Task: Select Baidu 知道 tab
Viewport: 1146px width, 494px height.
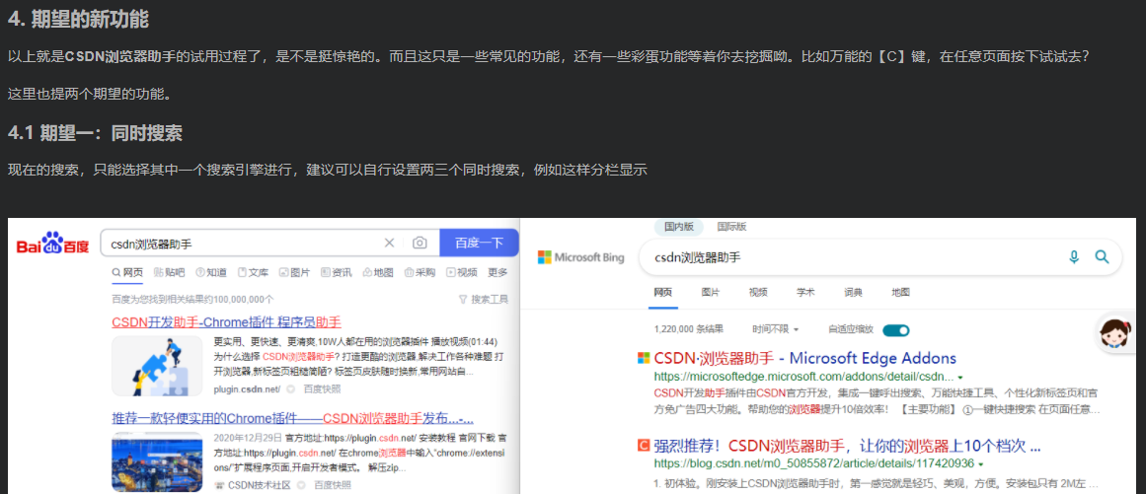Action: 211,272
